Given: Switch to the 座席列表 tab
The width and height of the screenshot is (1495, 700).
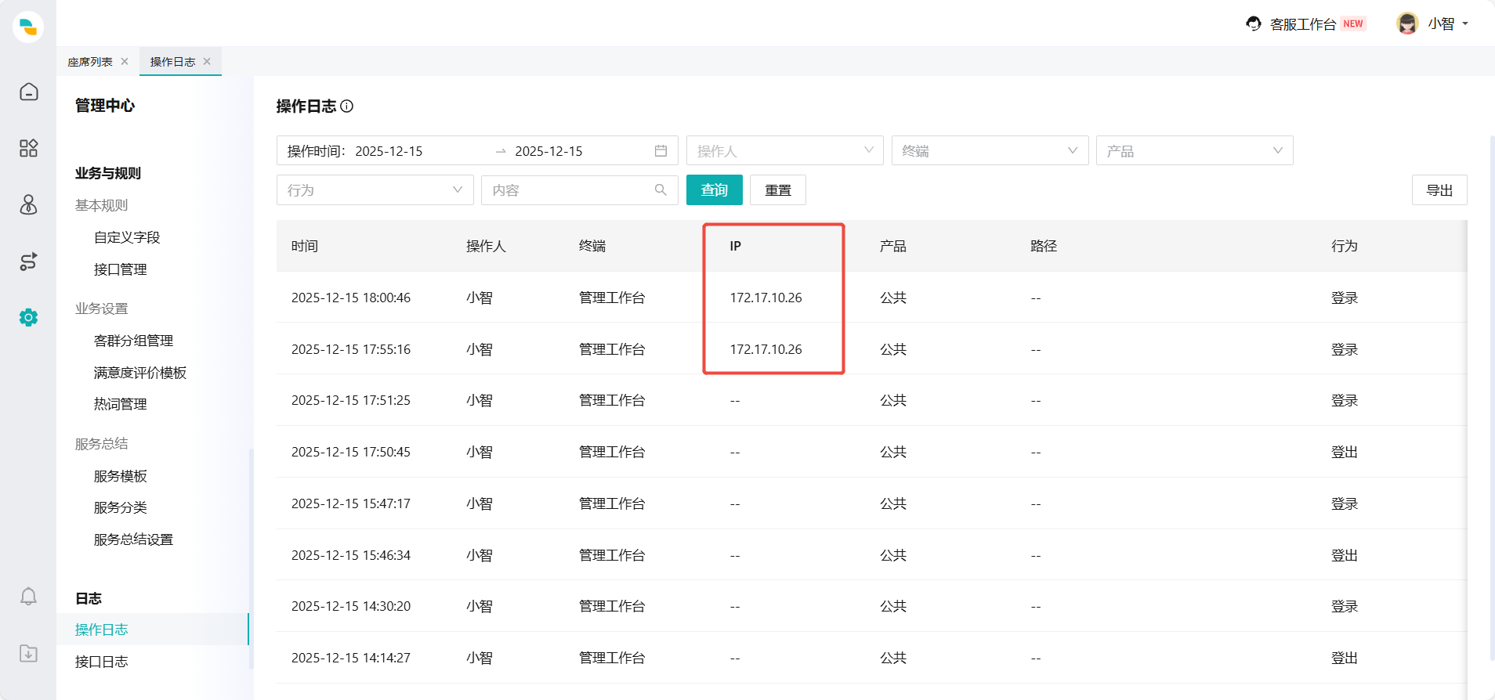Looking at the screenshot, I should click(x=90, y=62).
